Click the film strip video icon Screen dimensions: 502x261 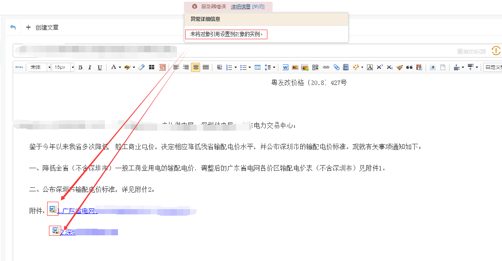pos(346,68)
